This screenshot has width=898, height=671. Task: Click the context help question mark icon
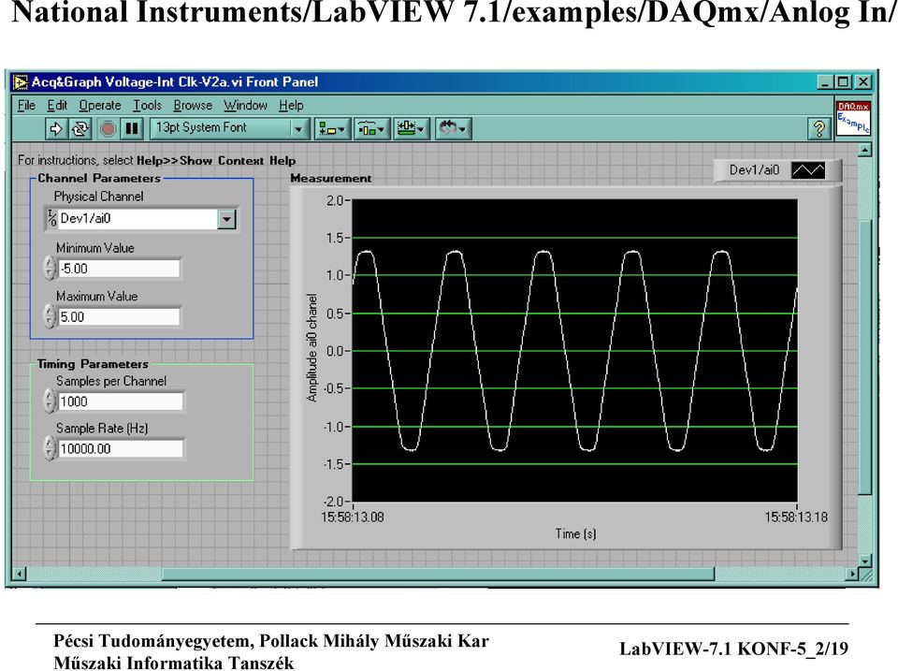pos(819,129)
